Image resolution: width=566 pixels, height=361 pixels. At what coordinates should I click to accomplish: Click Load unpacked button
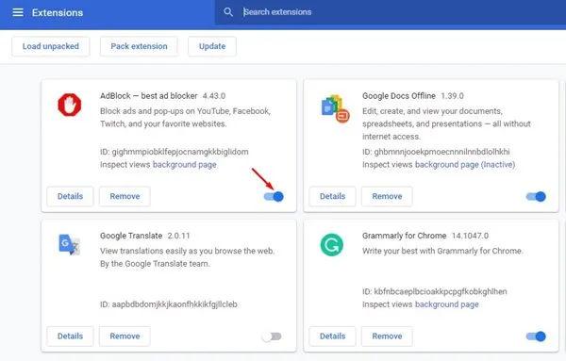(51, 46)
